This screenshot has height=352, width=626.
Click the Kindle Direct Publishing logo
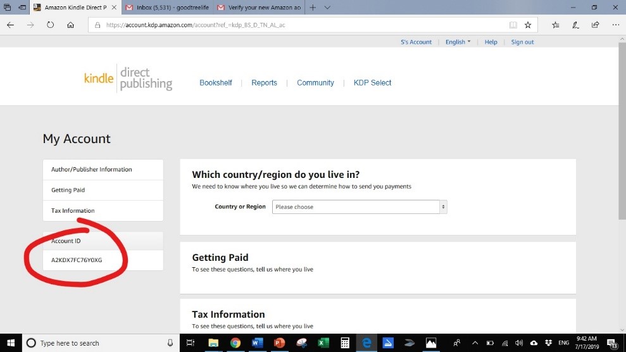[x=128, y=79]
